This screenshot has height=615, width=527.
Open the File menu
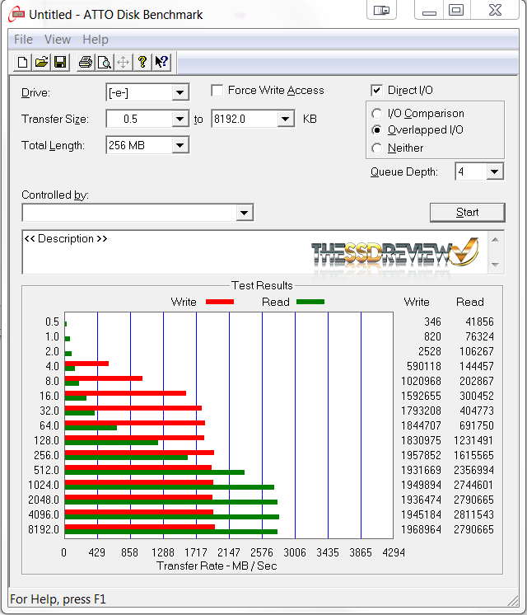click(x=23, y=40)
